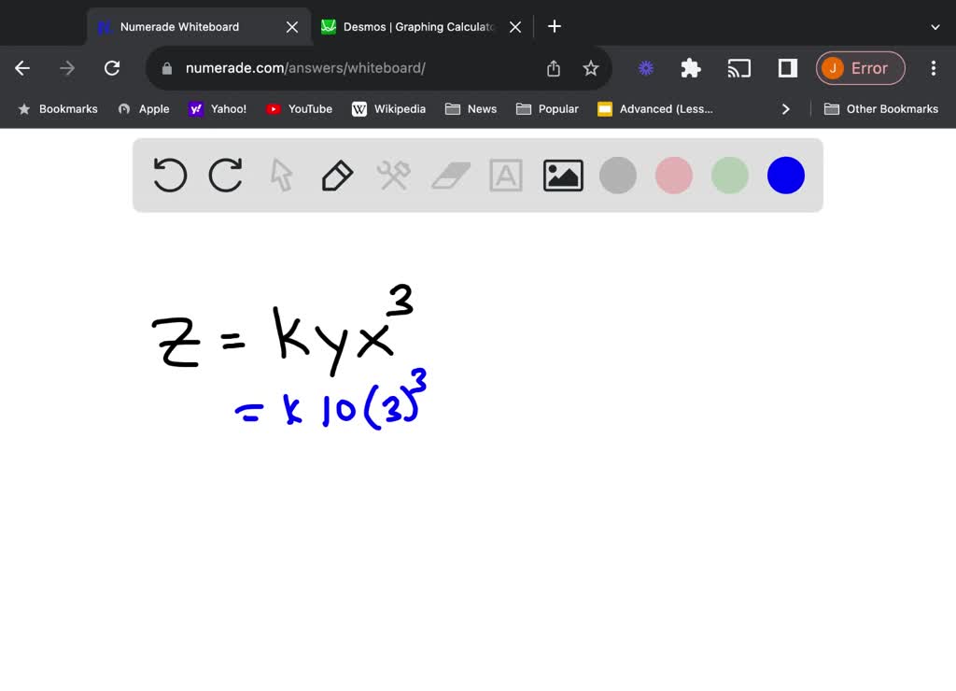Show the sidebar panel icon in Chrome
Viewport: 956px width, 691px height.
pyautogui.click(x=785, y=67)
